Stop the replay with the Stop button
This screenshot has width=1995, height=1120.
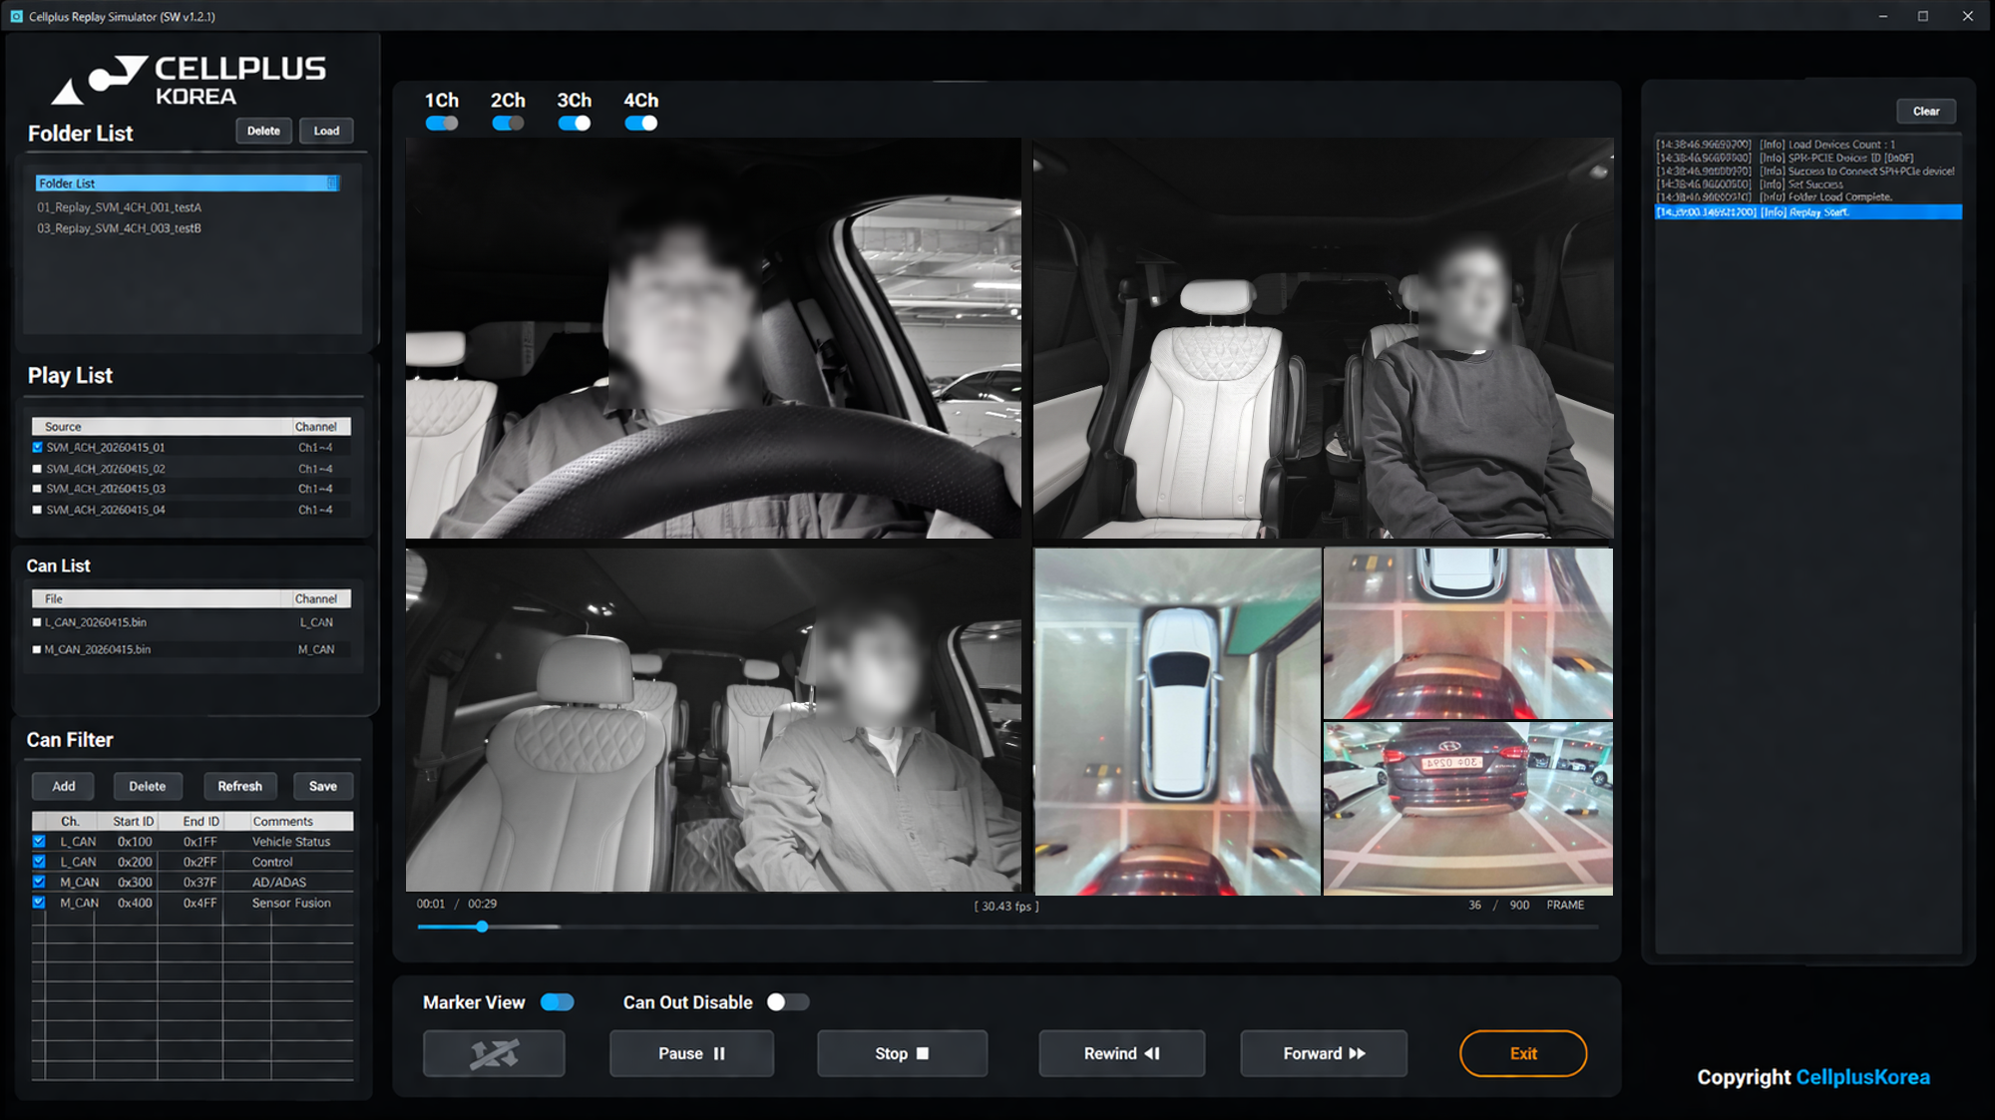point(902,1053)
